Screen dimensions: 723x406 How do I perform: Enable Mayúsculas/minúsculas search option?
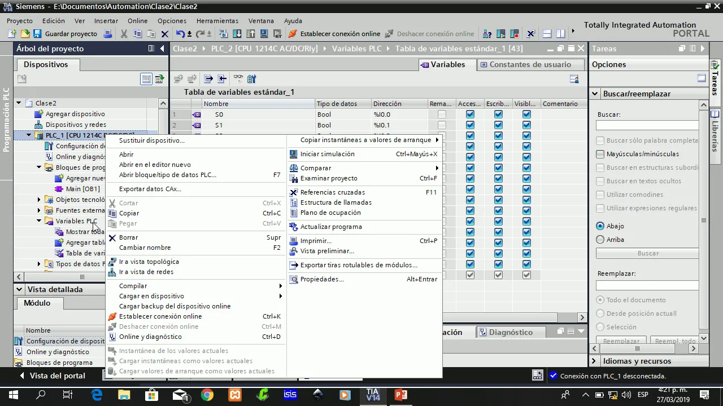[x=600, y=154]
